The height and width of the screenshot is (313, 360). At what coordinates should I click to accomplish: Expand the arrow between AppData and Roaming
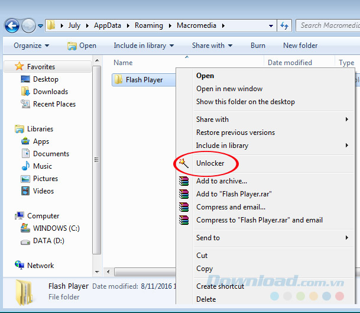click(x=128, y=25)
